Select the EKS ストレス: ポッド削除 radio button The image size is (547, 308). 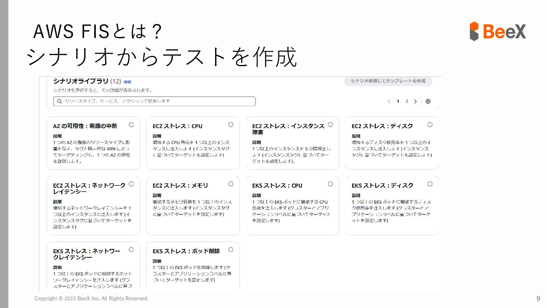pos(231,250)
